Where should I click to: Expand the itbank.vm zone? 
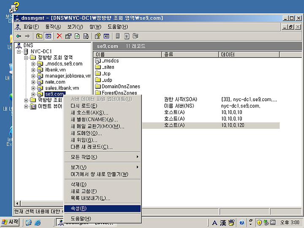coord(33,70)
